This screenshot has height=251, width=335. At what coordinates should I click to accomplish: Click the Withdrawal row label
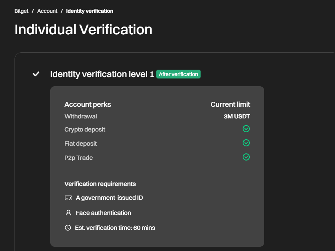pyautogui.click(x=81, y=116)
